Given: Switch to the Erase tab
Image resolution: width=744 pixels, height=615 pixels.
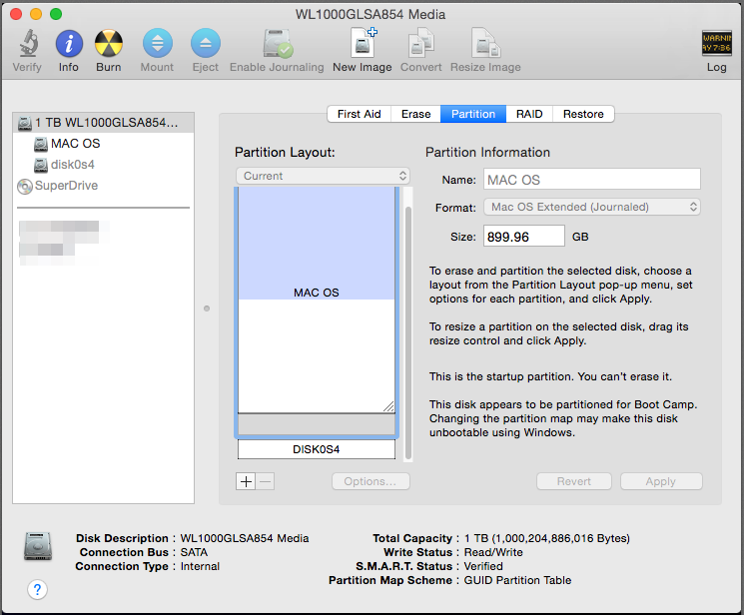Looking at the screenshot, I should (416, 114).
